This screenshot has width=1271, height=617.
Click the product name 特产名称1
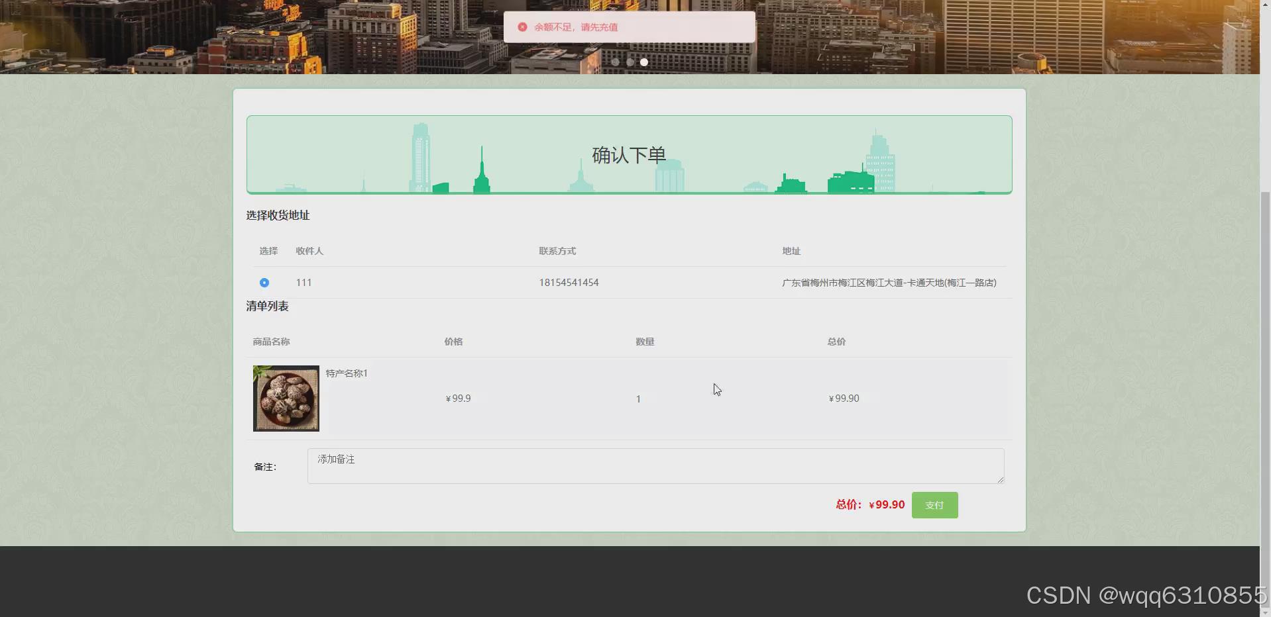click(347, 373)
